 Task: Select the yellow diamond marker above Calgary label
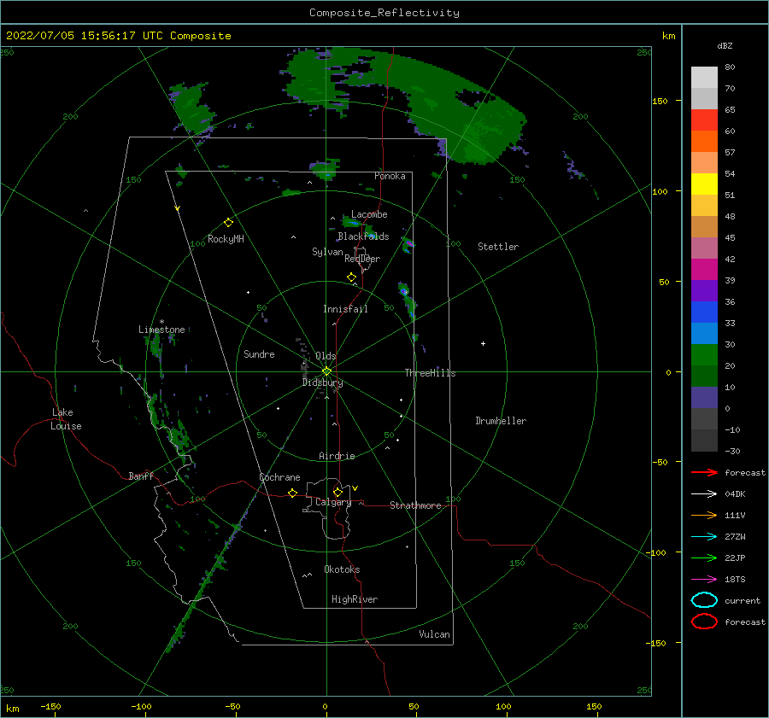pyautogui.click(x=338, y=492)
